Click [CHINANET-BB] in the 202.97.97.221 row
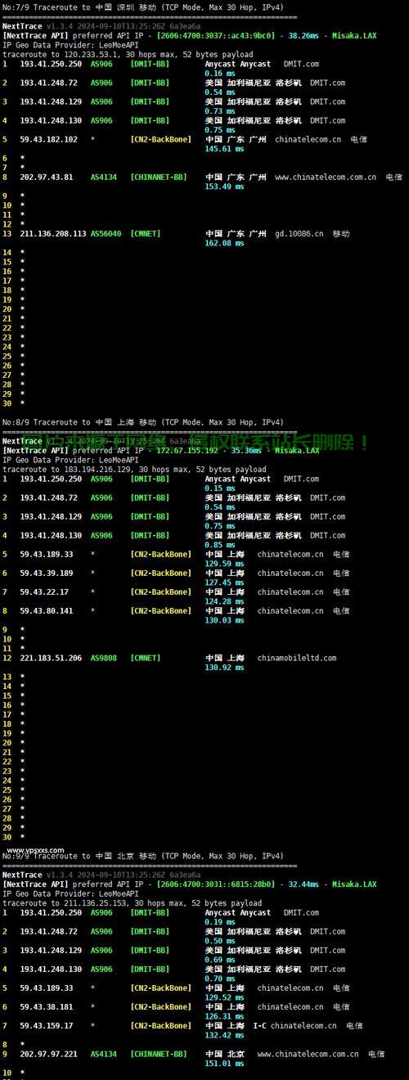This screenshot has height=1080, width=409. pos(159,1054)
